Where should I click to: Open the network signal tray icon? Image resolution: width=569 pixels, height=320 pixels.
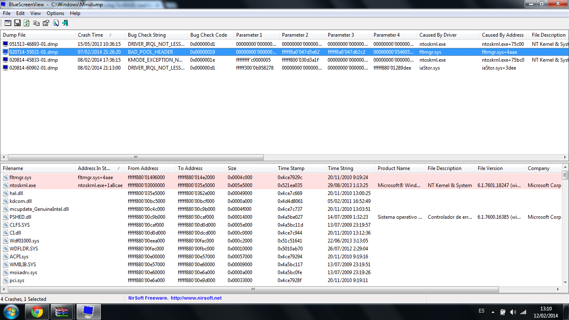[x=523, y=312]
